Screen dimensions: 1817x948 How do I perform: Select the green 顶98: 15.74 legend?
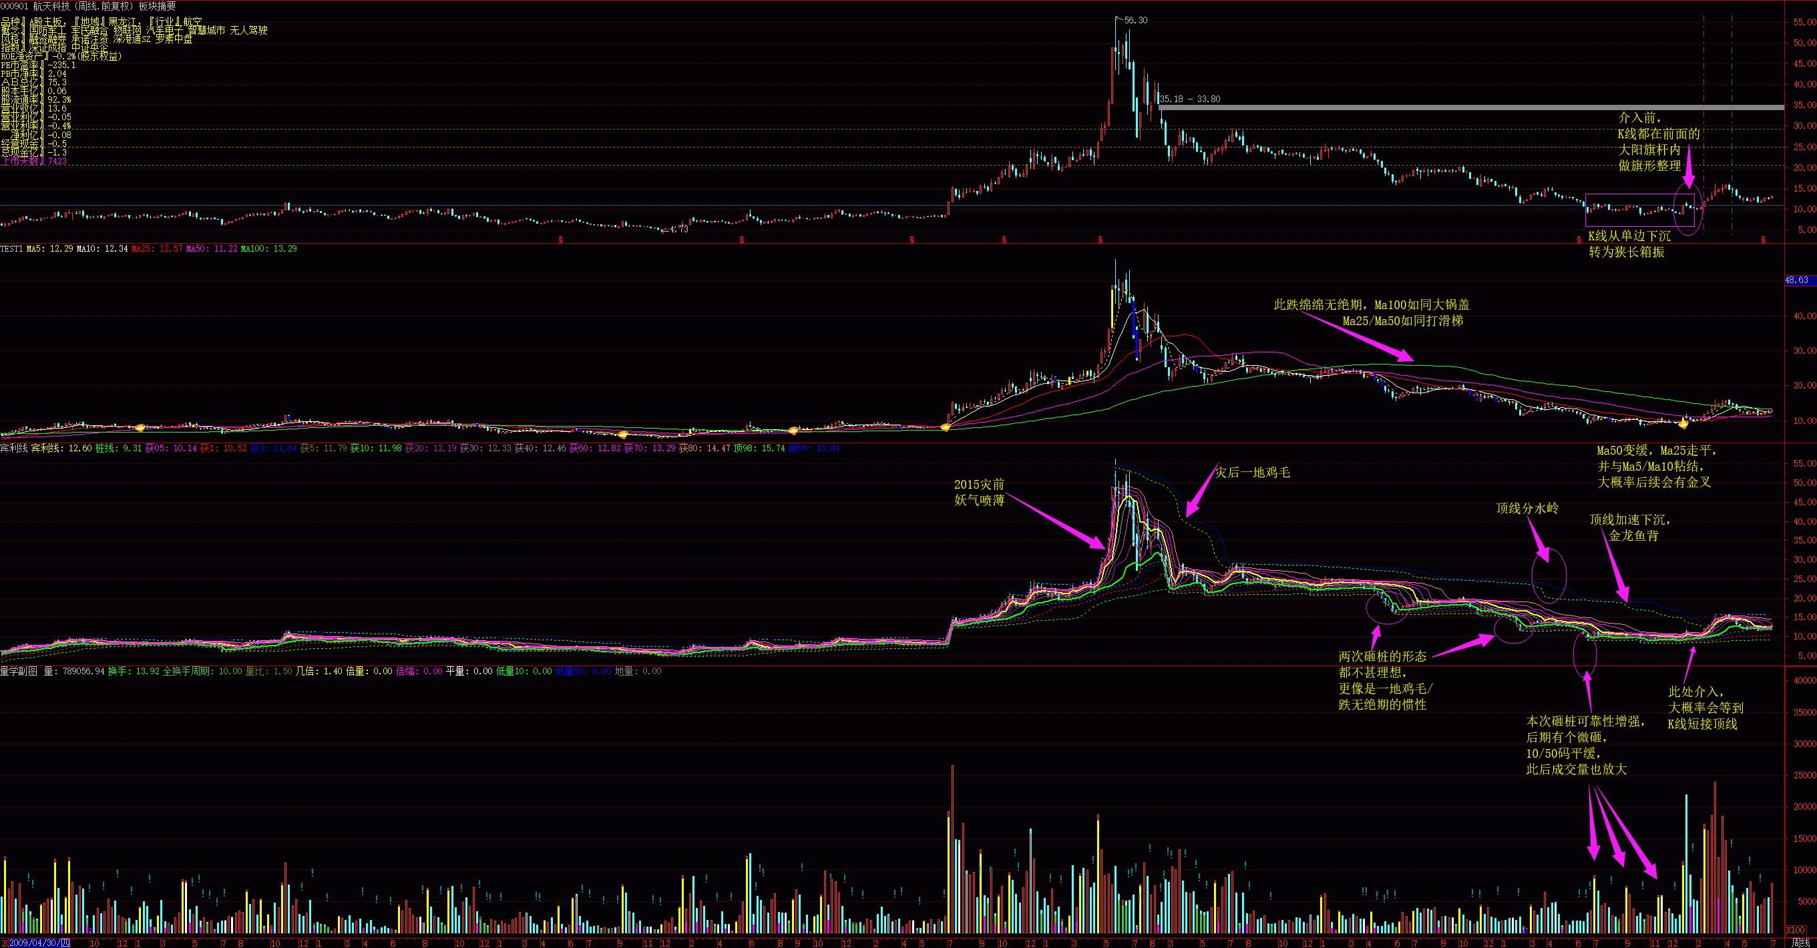click(759, 449)
